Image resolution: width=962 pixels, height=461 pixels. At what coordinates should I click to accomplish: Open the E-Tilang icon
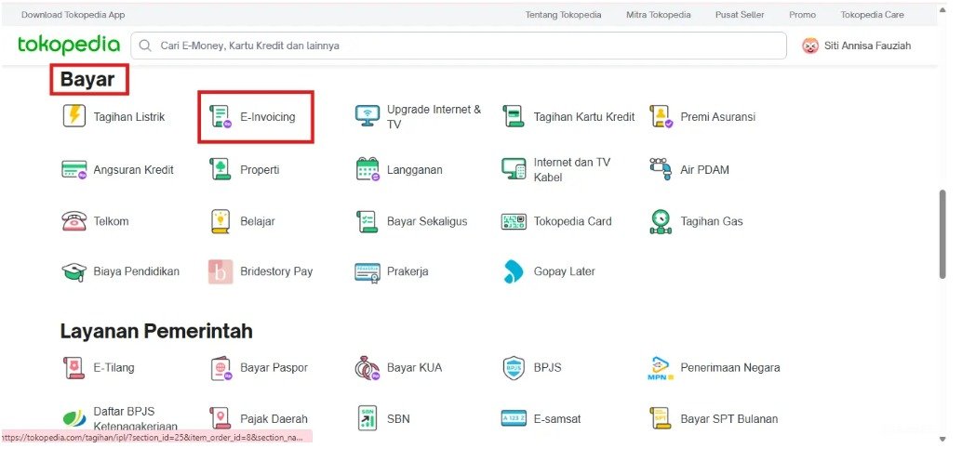(x=74, y=368)
